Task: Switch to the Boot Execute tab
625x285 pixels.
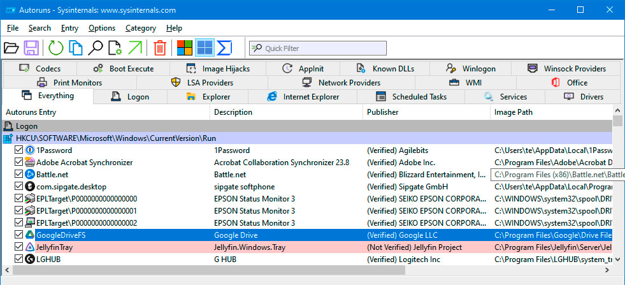Action: pos(123,69)
